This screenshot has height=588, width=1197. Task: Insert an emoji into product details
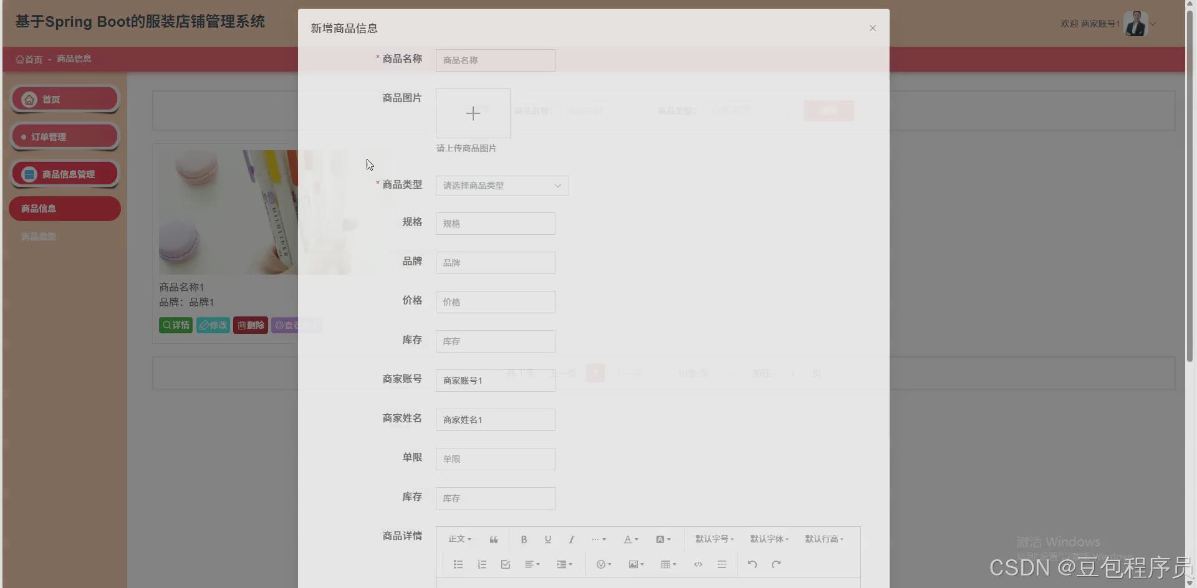[x=602, y=564]
